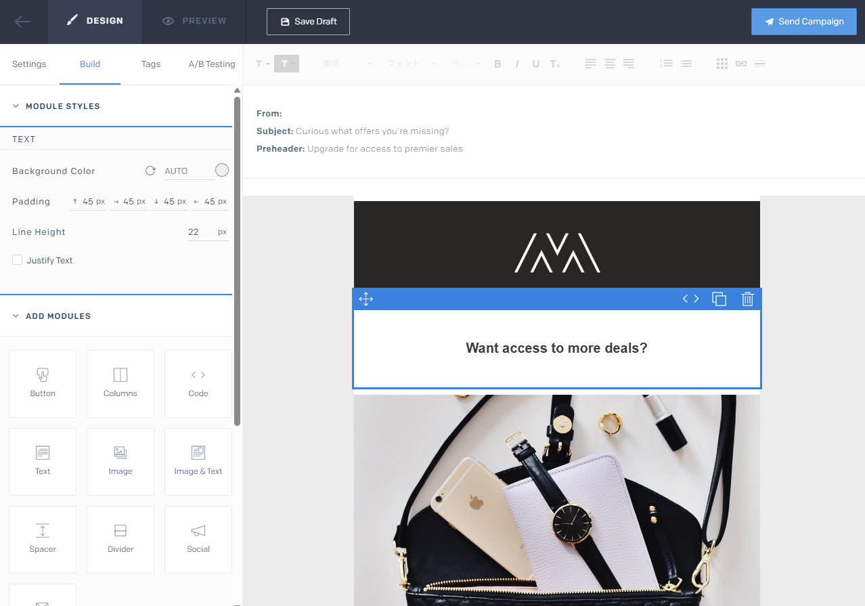Open the background color swatch picker
Image resolution: width=865 pixels, height=606 pixels.
pos(222,171)
